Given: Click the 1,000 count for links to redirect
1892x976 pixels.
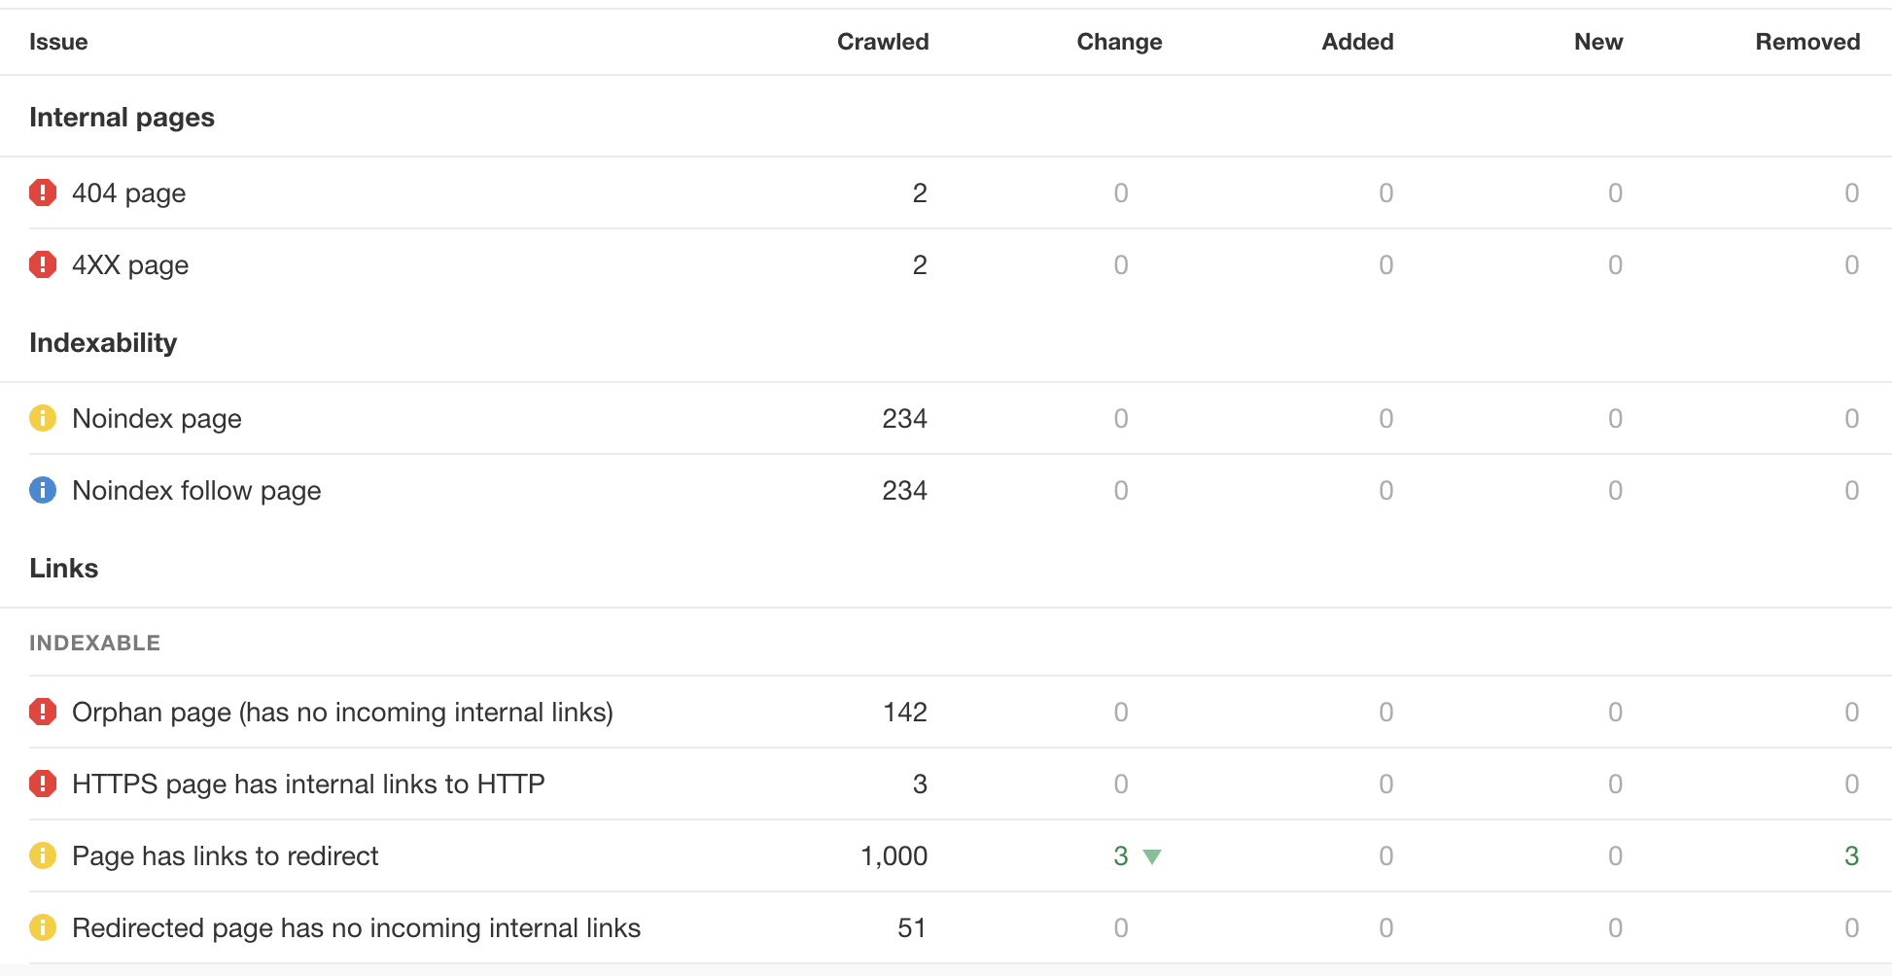Looking at the screenshot, I should pos(893,856).
